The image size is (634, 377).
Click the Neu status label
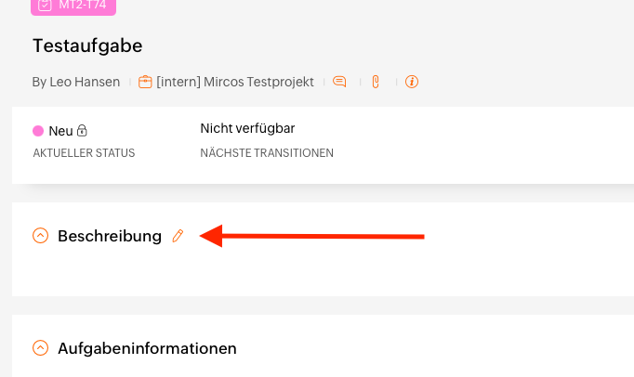click(60, 131)
